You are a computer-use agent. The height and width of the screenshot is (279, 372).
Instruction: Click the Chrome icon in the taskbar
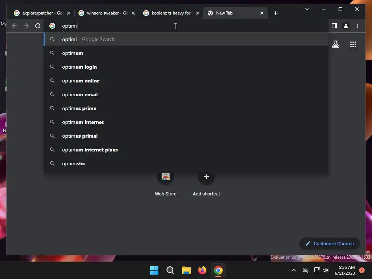(x=218, y=270)
